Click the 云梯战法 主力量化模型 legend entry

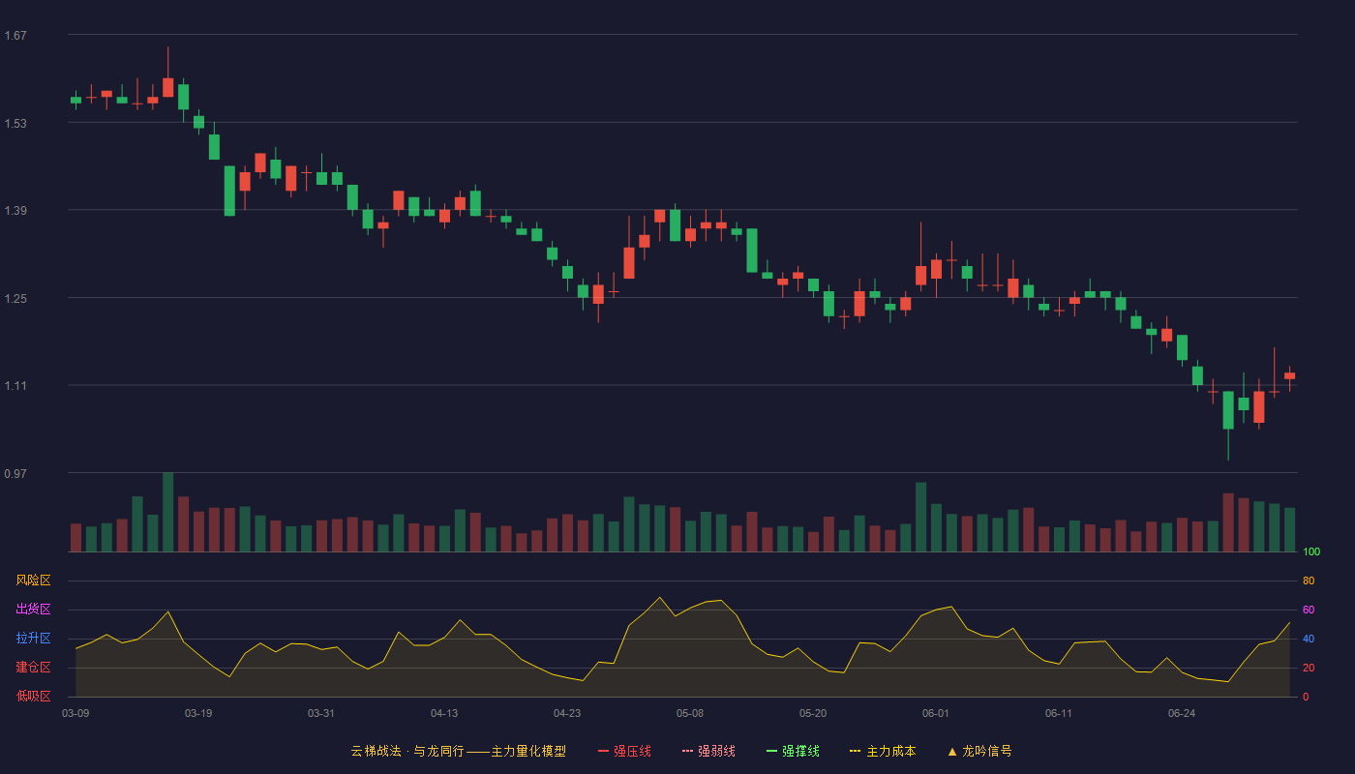[458, 751]
